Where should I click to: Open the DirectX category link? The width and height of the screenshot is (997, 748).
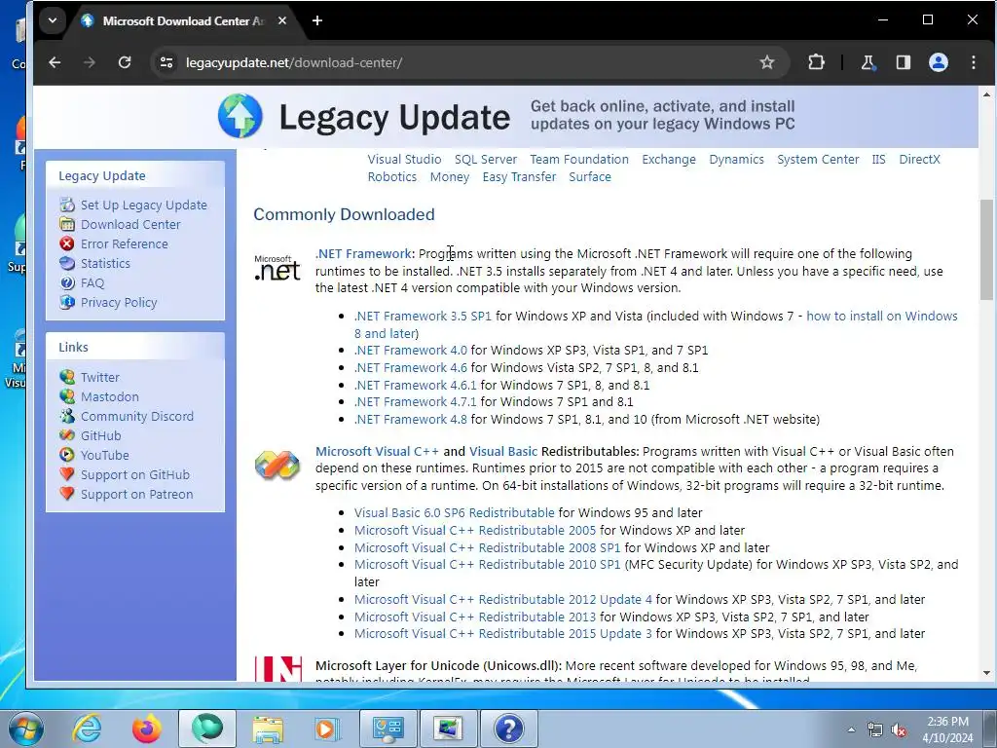pos(919,159)
